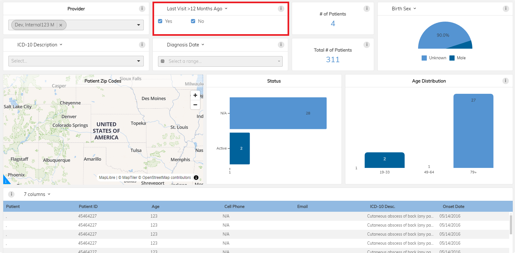
Task: Select the 79+ age bar
Action: click(x=473, y=131)
